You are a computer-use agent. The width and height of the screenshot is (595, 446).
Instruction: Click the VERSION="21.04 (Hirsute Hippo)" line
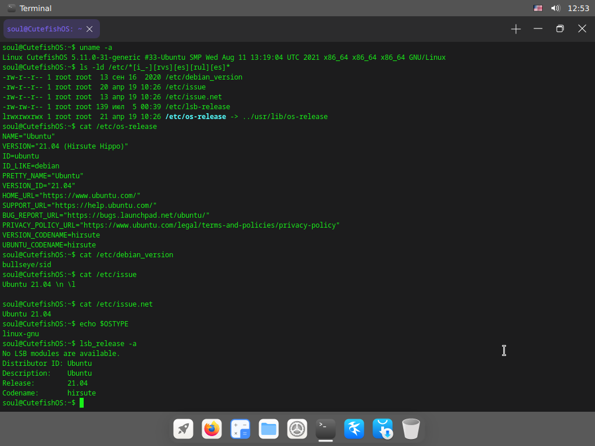point(65,146)
